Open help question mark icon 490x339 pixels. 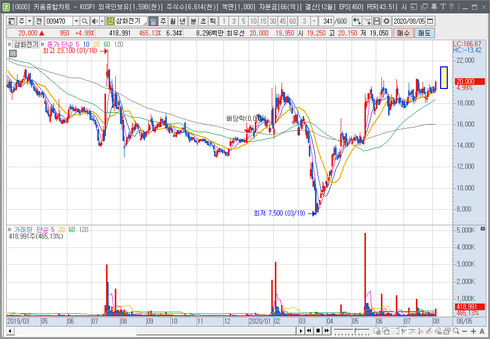451,7
